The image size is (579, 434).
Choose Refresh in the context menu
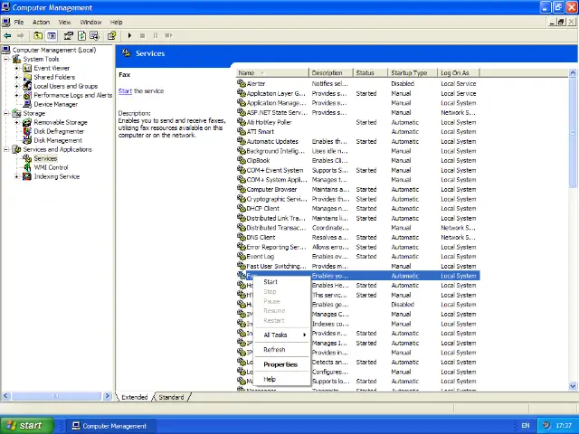[282, 350]
